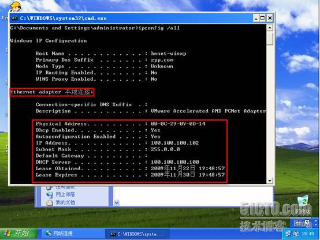Click the second system tray icon
The image size is (320, 240).
pos(296,234)
